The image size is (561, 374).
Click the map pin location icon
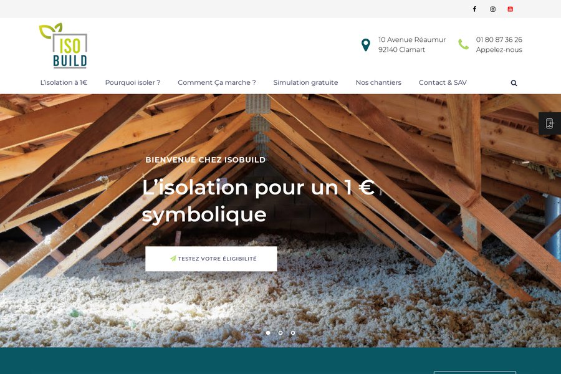click(x=366, y=45)
